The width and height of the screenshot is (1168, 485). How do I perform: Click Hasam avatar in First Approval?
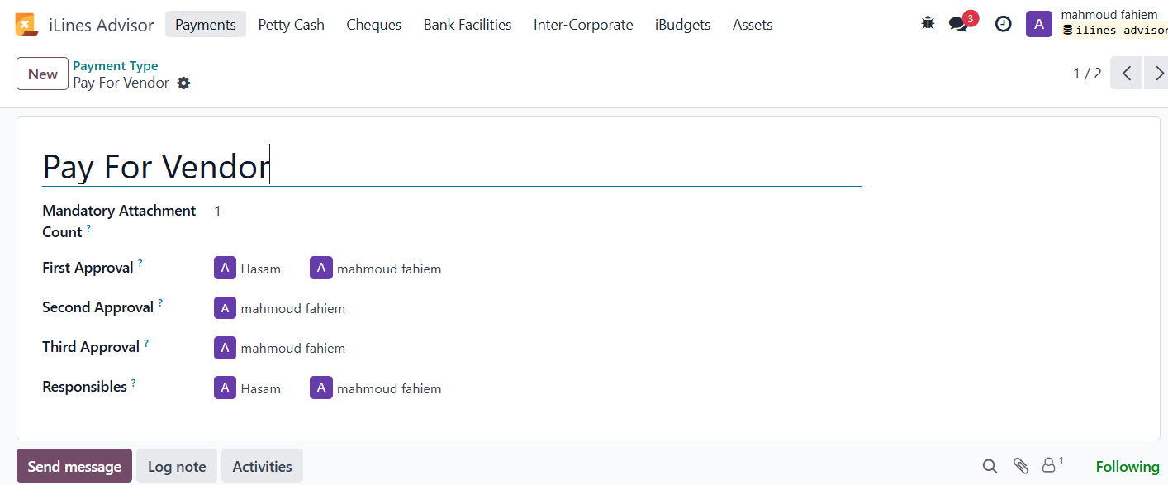coord(225,269)
